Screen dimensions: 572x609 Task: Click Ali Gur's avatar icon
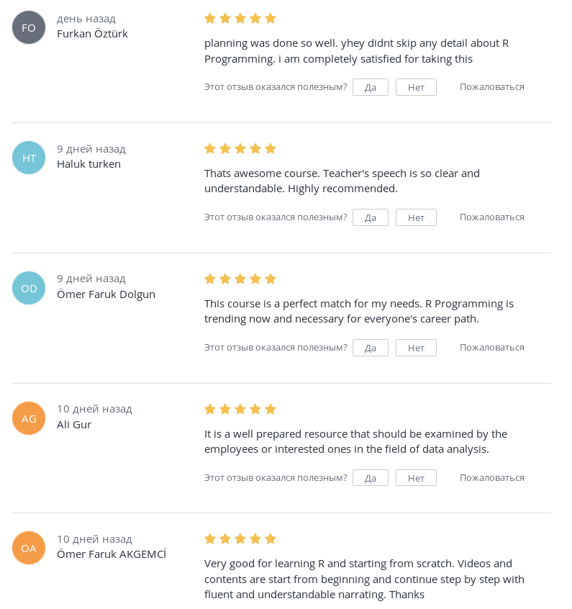29,418
